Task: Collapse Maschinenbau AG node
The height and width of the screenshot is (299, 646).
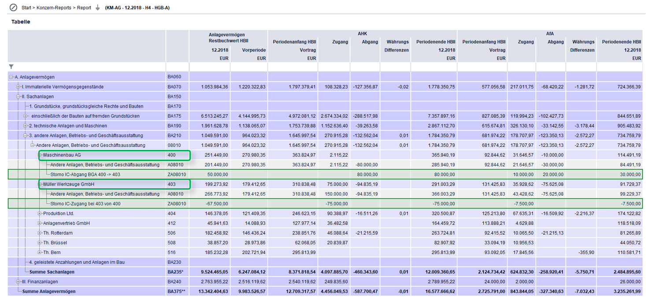Action: [40, 155]
